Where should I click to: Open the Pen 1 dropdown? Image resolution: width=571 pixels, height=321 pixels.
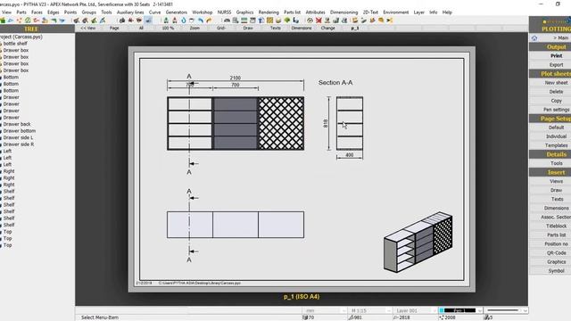click(461, 310)
